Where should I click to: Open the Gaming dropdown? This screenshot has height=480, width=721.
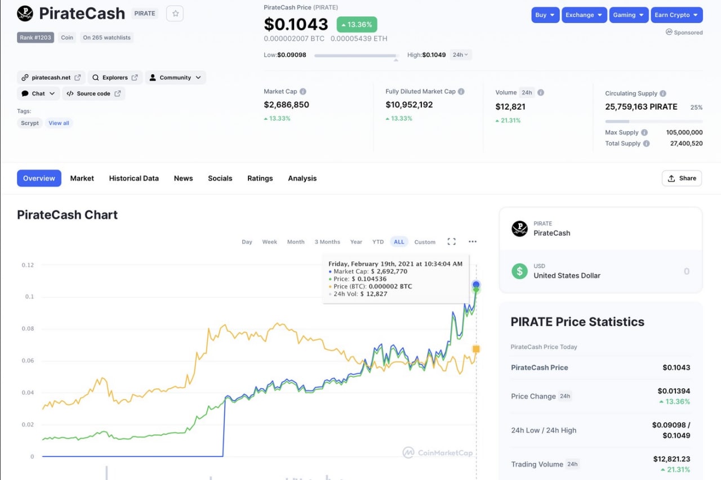[628, 15]
